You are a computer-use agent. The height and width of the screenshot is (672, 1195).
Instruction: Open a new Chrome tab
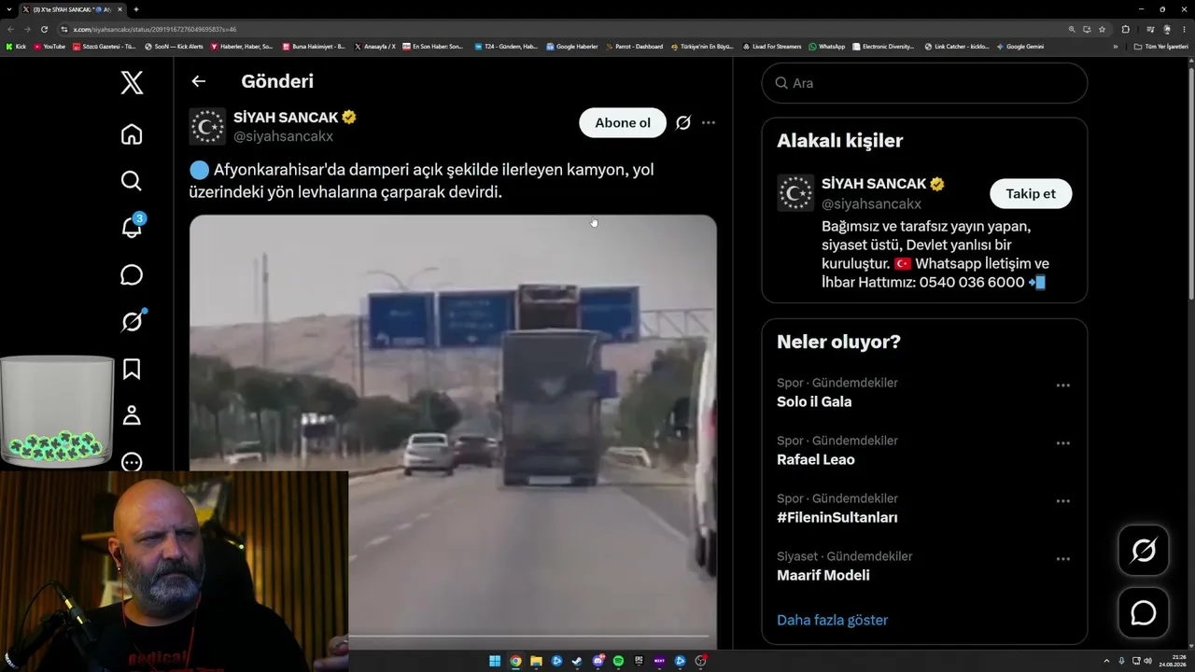136,9
